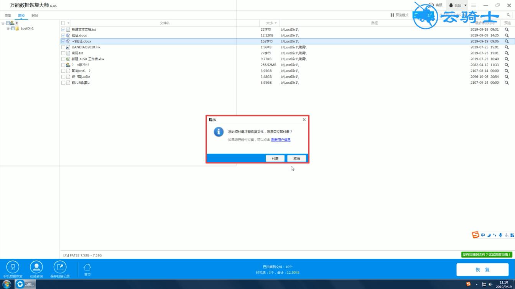Switch to the 路径 tab

pyautogui.click(x=21, y=15)
